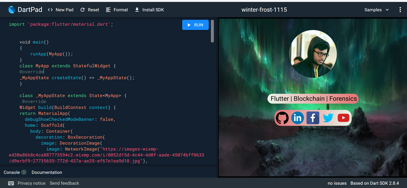Click the YouTube icon in preview
Viewport: 407px width, 188px height.
(343, 118)
